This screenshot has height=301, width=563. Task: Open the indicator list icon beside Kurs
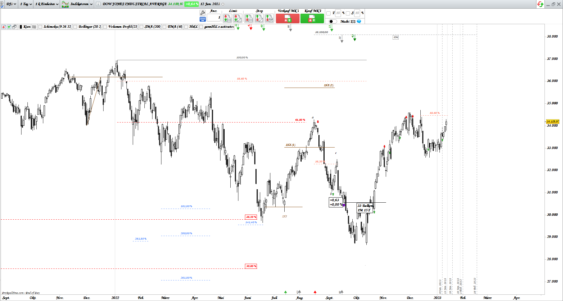(34, 27)
